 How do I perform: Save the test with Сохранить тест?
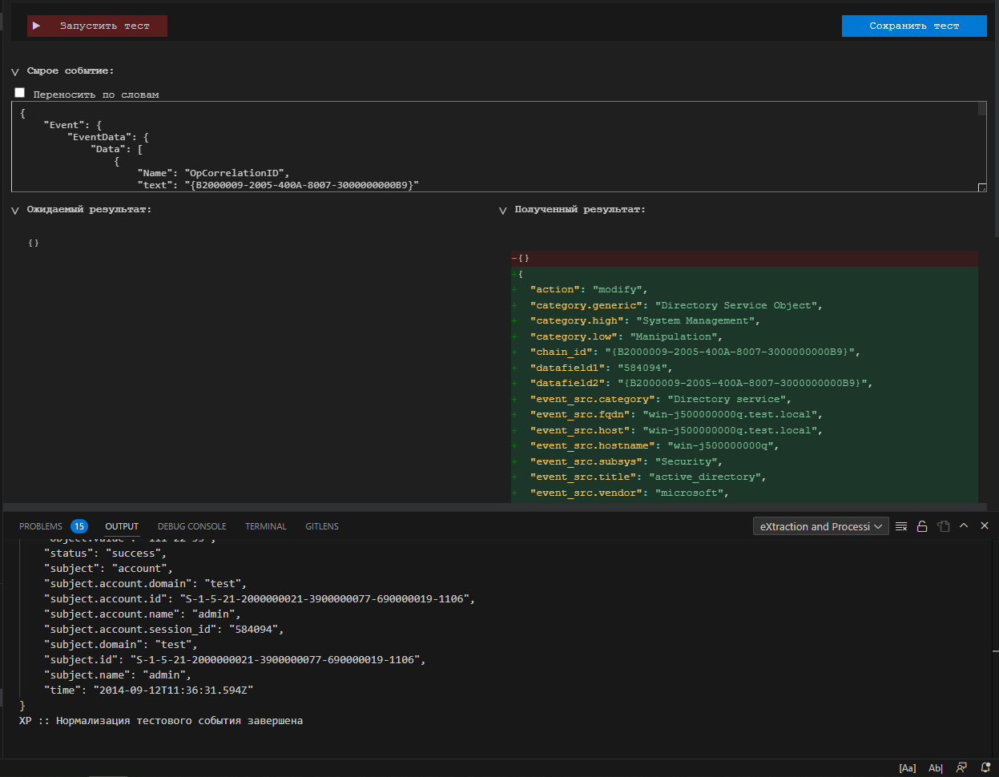click(x=913, y=26)
